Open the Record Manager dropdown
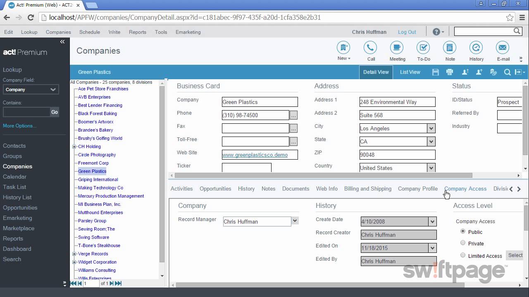Image resolution: width=529 pixels, height=297 pixels. (x=295, y=221)
